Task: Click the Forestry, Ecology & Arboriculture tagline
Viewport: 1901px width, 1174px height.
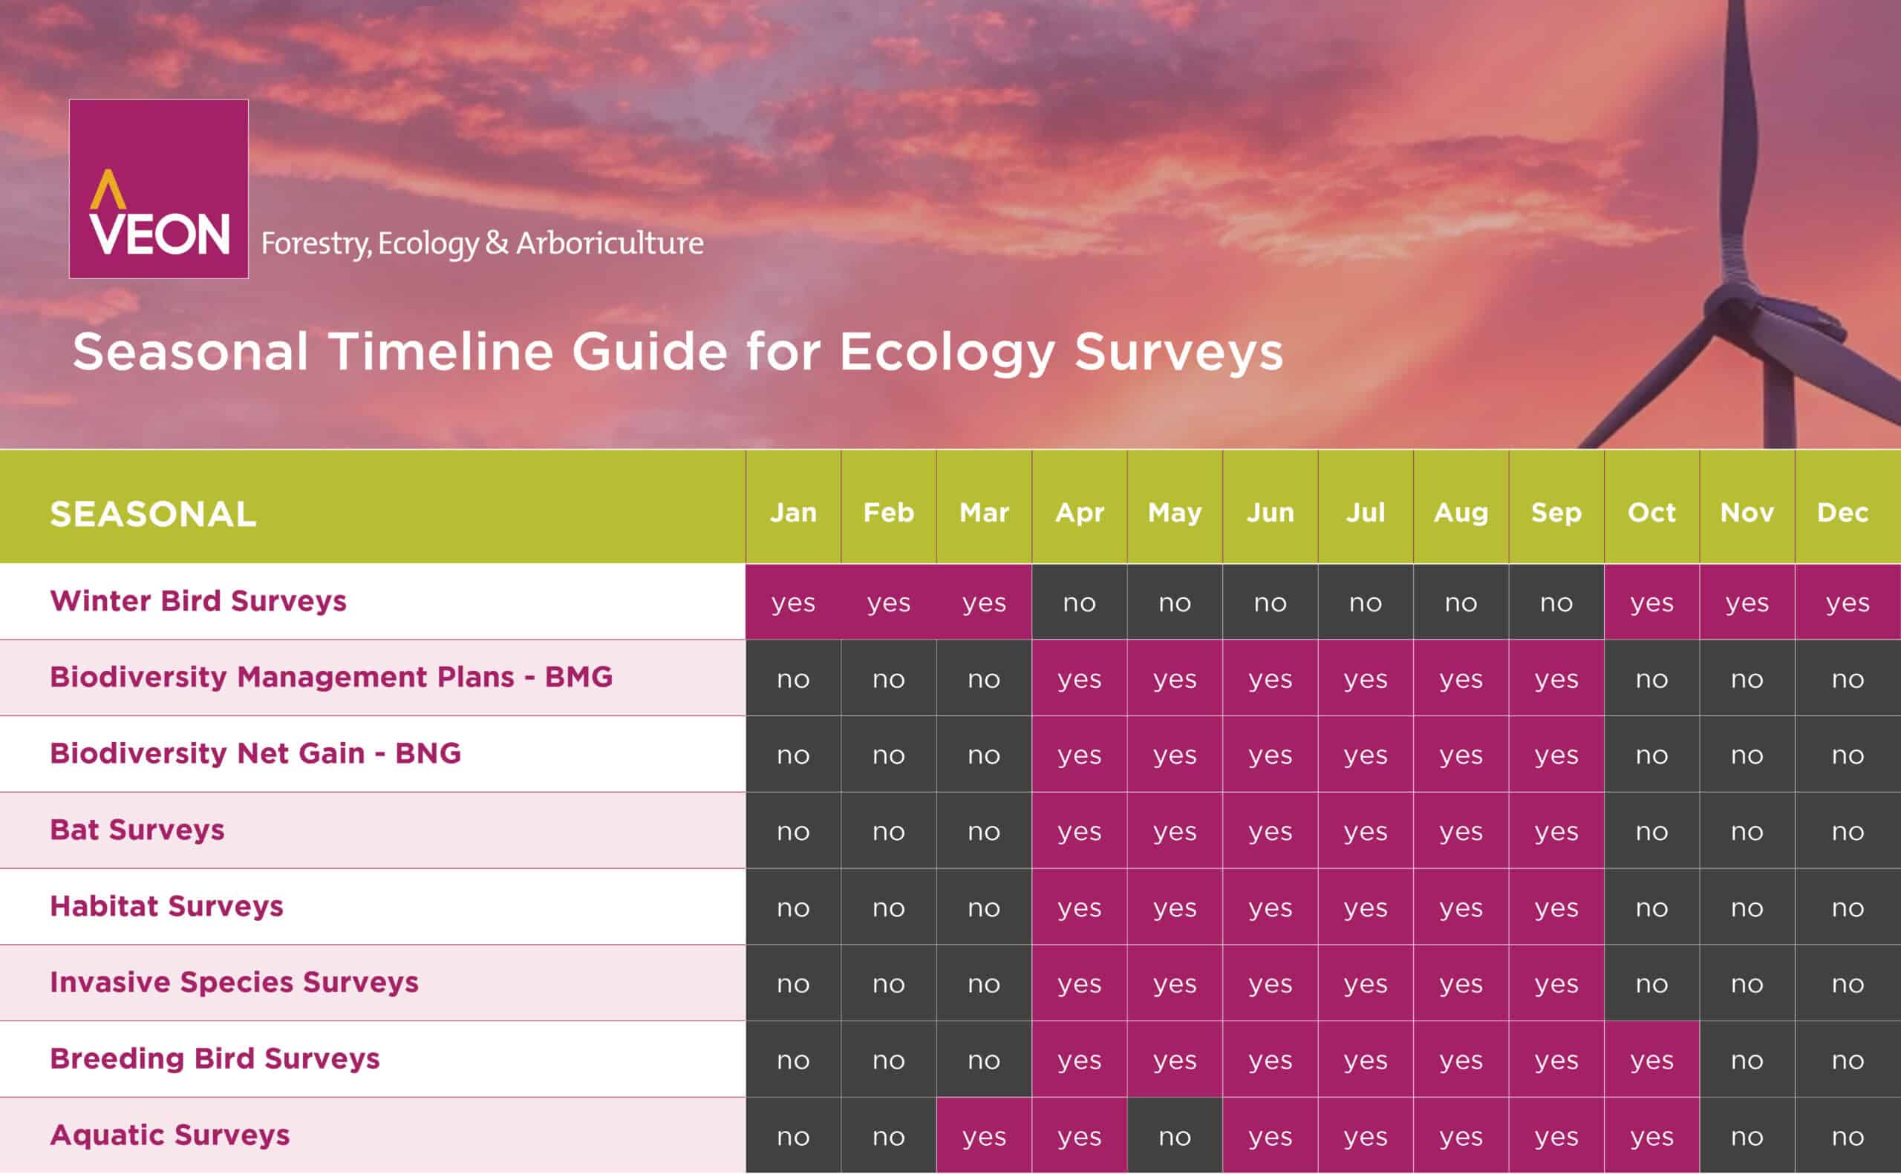Action: coord(482,244)
